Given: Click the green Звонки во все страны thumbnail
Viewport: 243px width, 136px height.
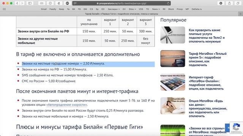Looking at the screenshot, I should pos(173,130).
